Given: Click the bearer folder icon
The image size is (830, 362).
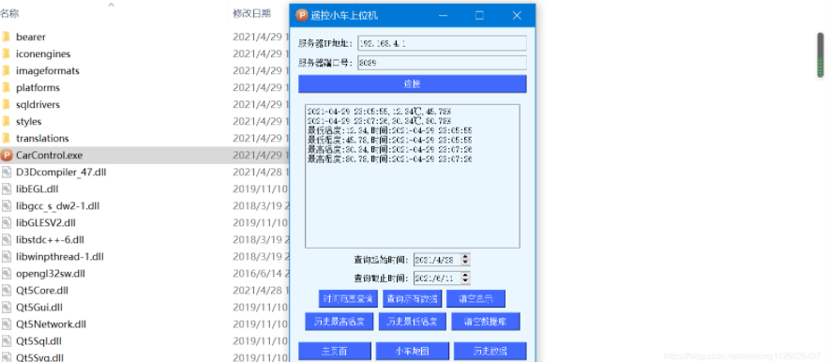Looking at the screenshot, I should pyautogui.click(x=6, y=37).
